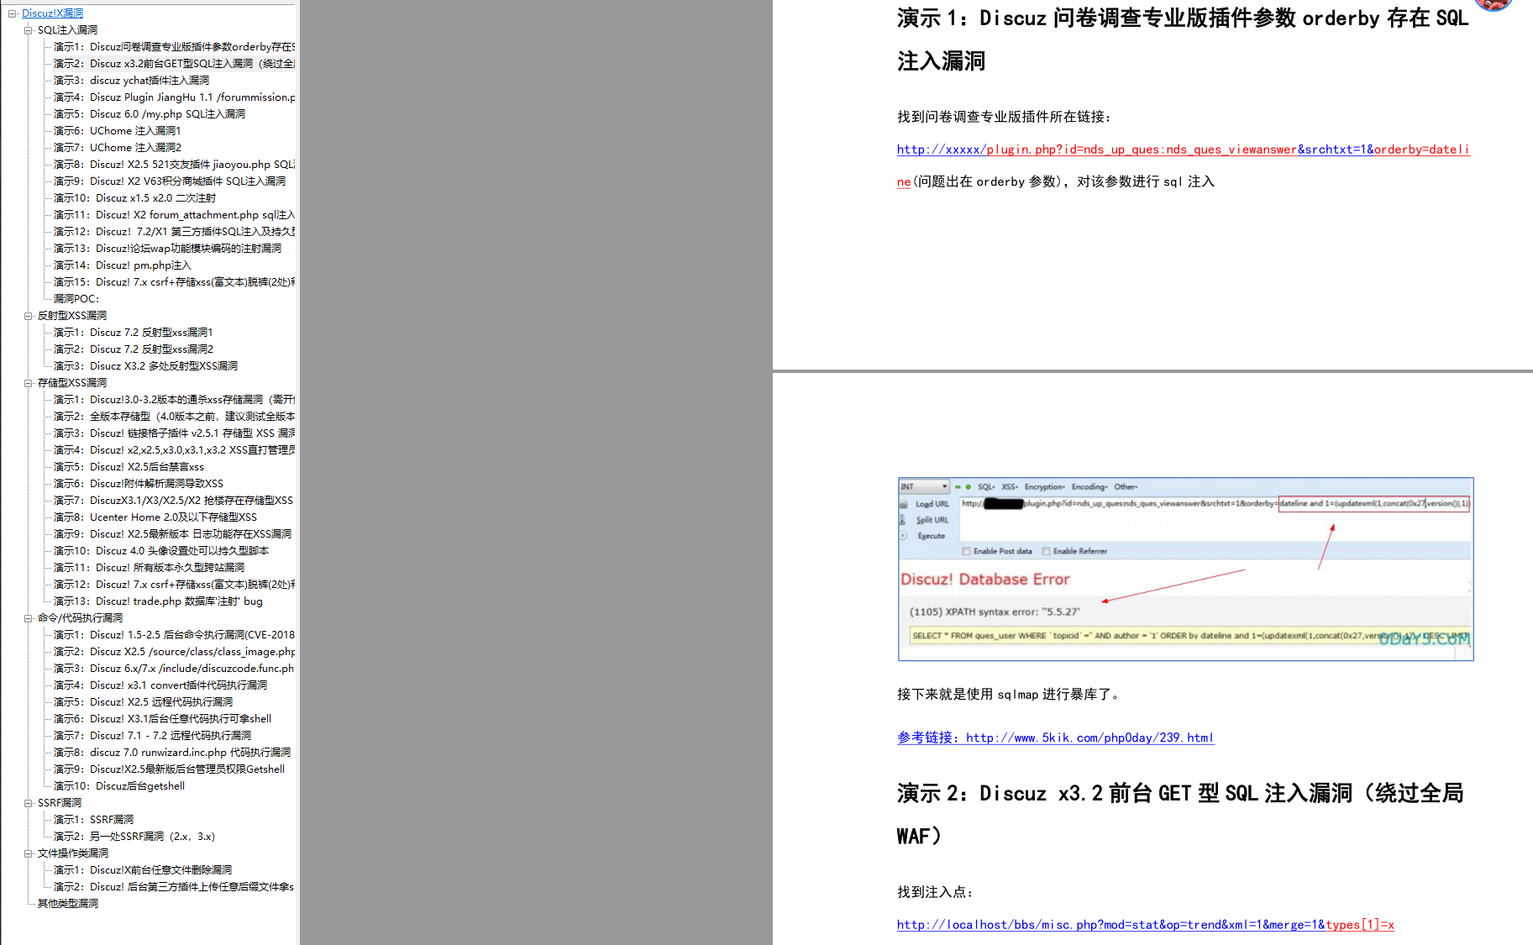
Task: Select 演示3: Discuz X3.2 多处反射型XSS漏洞
Action: click(145, 366)
